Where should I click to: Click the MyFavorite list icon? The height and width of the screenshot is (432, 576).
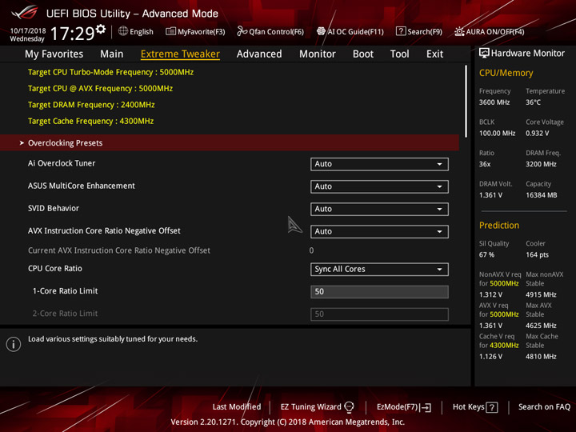(170, 31)
